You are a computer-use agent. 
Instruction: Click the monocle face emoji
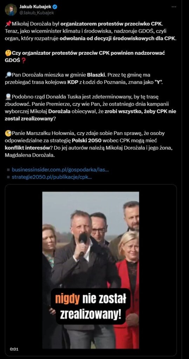click(x=8, y=133)
